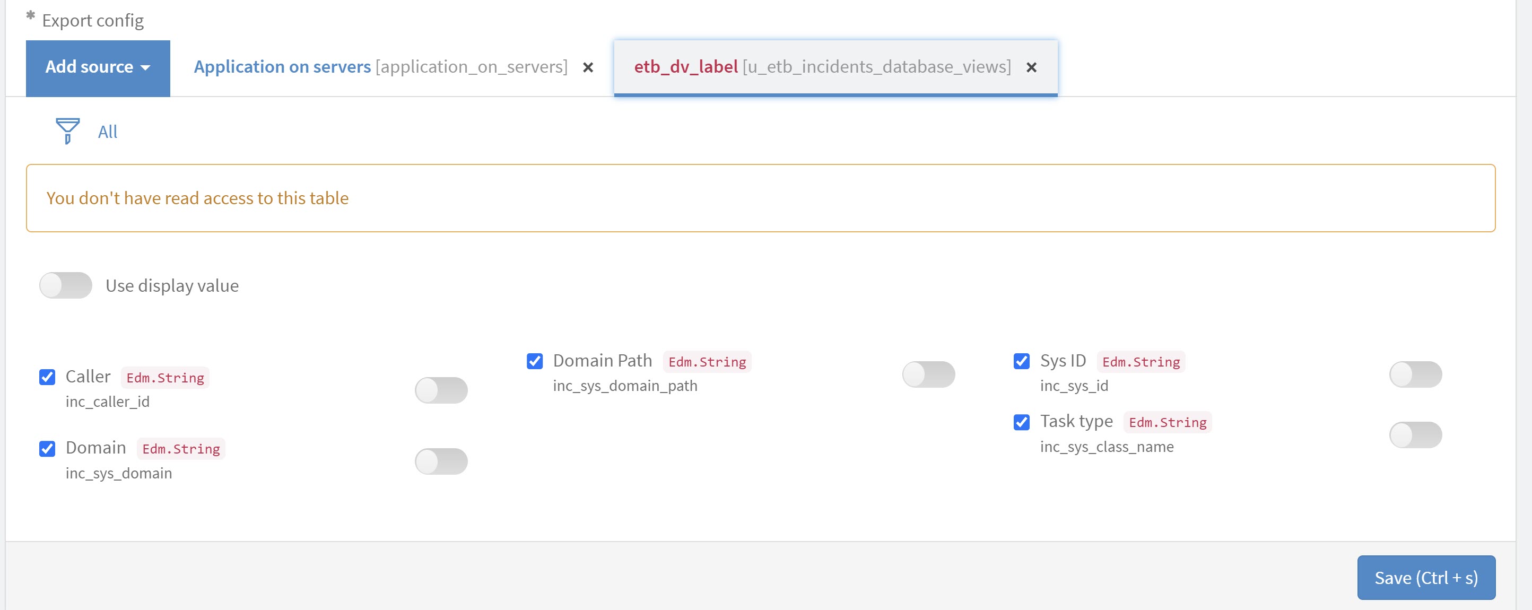The height and width of the screenshot is (610, 1532).
Task: Toggle the switch beside Domain field
Action: point(441,461)
